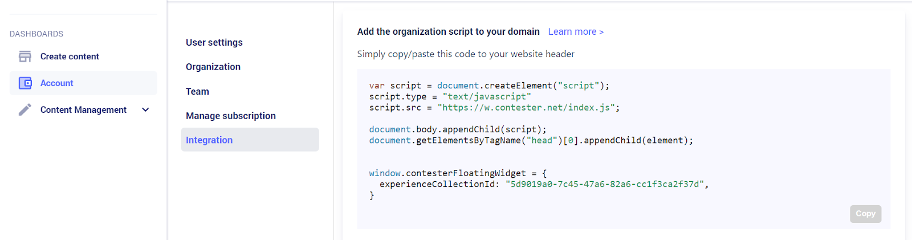
Task: Follow the Learn more link
Action: [576, 31]
